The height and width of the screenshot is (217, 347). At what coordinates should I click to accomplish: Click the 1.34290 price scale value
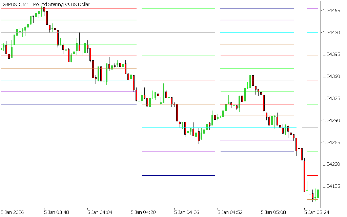tap(331, 120)
